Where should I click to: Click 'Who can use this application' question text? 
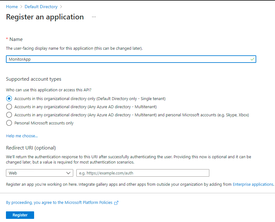point(49,90)
